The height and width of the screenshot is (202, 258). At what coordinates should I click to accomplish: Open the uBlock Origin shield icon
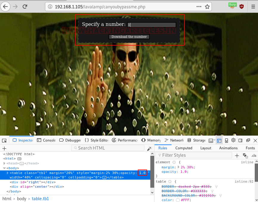point(241,7)
